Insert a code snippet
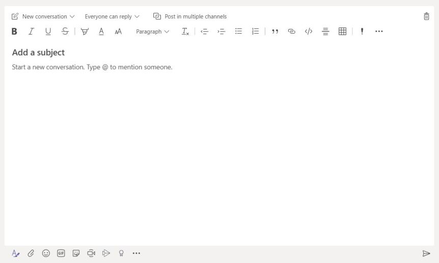The image size is (439, 263). pos(309,32)
